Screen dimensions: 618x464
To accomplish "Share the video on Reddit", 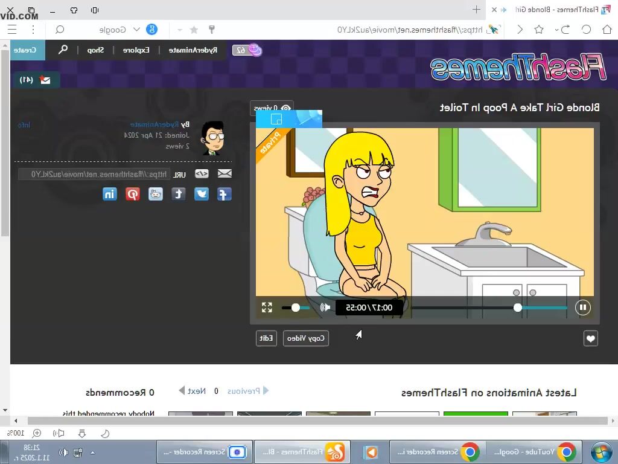I will coord(156,194).
